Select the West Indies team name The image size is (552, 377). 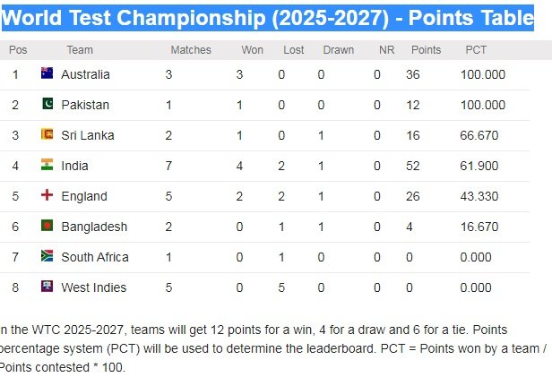93,287
